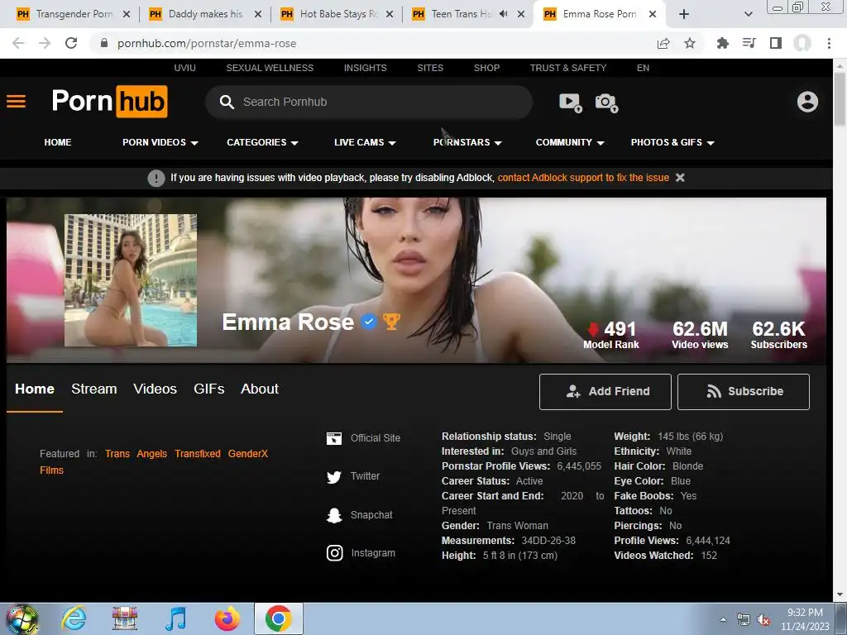
Task: Open the Insights top link
Action: (x=365, y=68)
